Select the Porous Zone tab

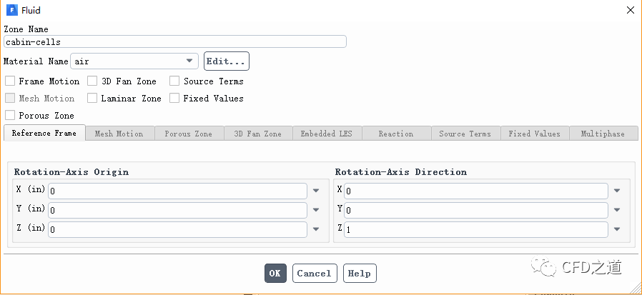(188, 134)
